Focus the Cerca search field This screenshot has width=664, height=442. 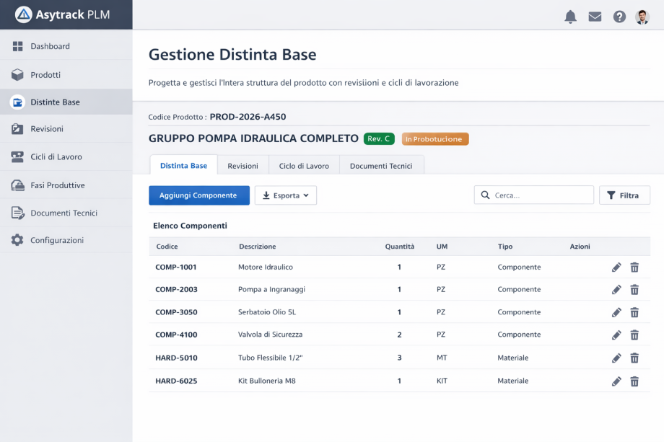click(534, 195)
